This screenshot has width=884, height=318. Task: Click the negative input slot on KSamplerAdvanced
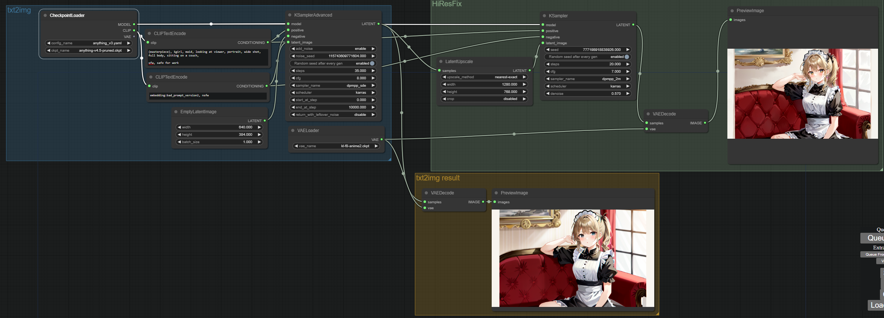[288, 36]
